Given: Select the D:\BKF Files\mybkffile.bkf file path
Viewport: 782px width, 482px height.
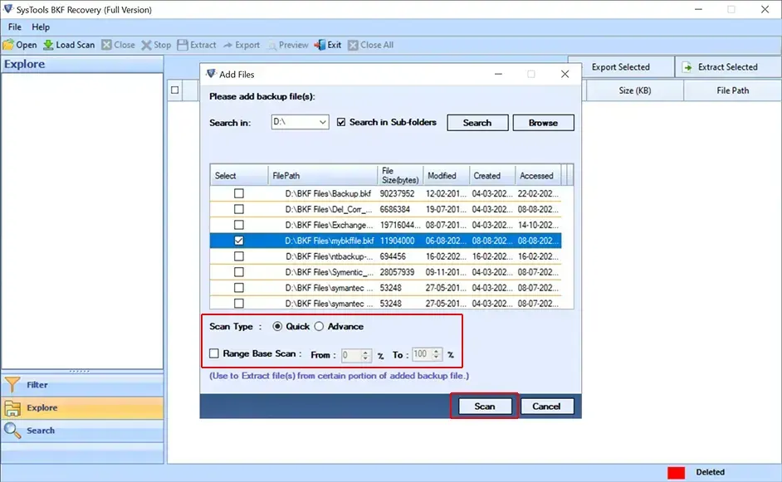Looking at the screenshot, I should click(330, 241).
